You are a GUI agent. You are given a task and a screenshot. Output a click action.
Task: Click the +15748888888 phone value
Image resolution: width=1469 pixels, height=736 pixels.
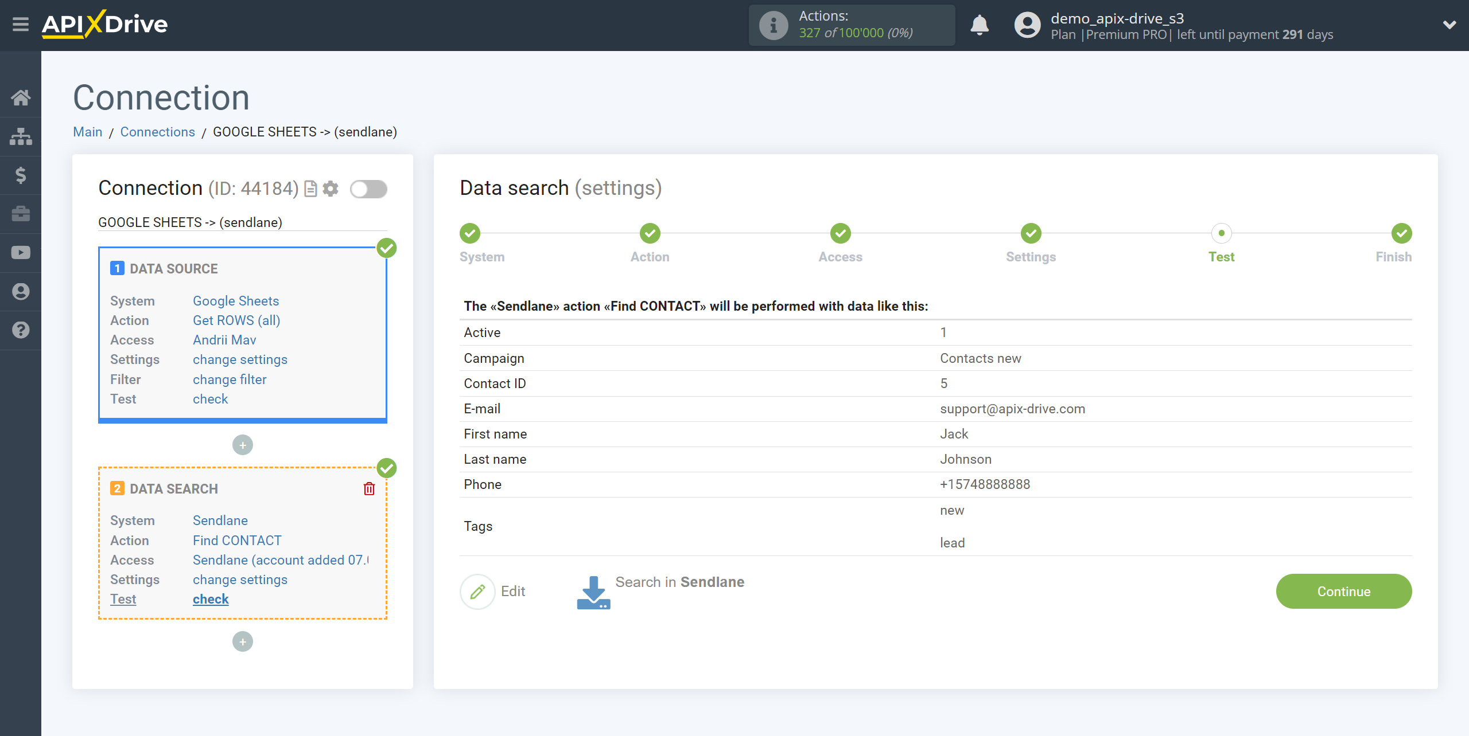[985, 484]
